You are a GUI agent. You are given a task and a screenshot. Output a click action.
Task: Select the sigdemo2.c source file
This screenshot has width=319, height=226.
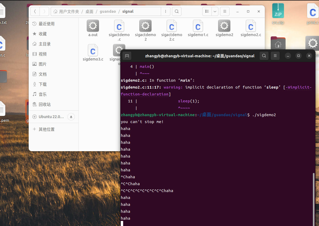tap(251, 28)
